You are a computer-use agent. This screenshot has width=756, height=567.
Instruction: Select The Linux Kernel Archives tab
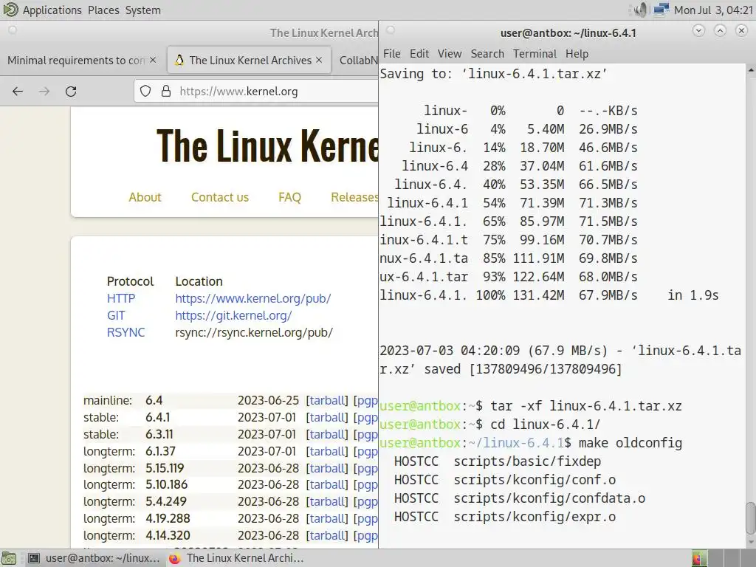[x=250, y=61]
